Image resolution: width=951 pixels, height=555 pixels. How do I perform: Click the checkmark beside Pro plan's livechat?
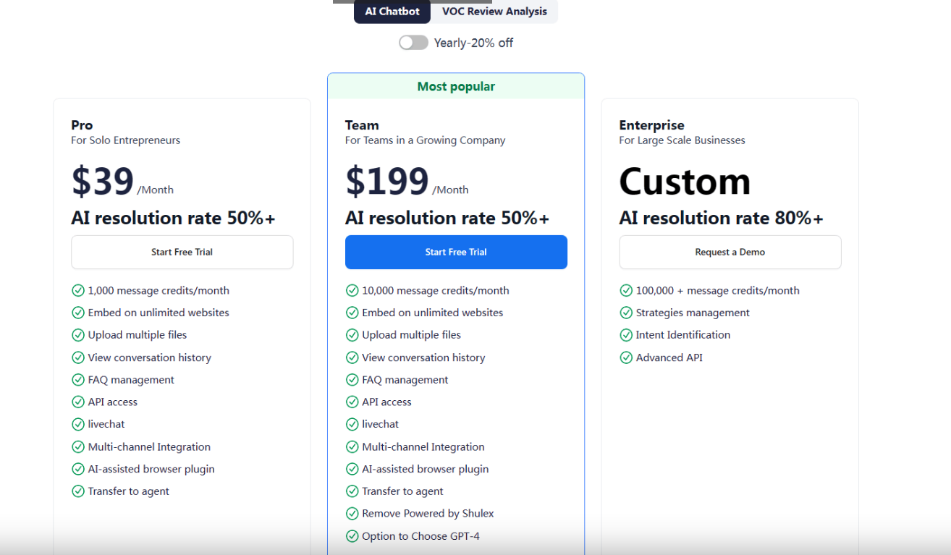(x=78, y=425)
